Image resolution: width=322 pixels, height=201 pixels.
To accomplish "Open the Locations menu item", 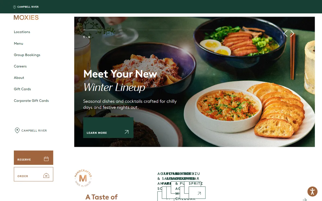I will point(22,32).
